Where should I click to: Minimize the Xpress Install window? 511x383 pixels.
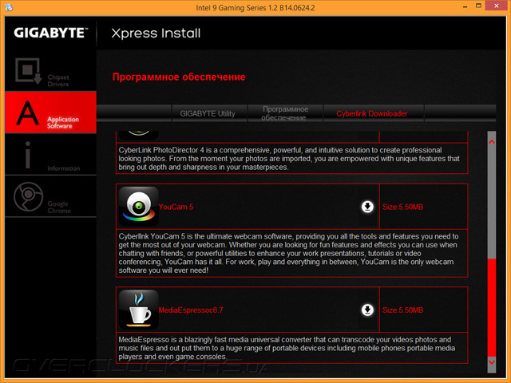[465, 6]
